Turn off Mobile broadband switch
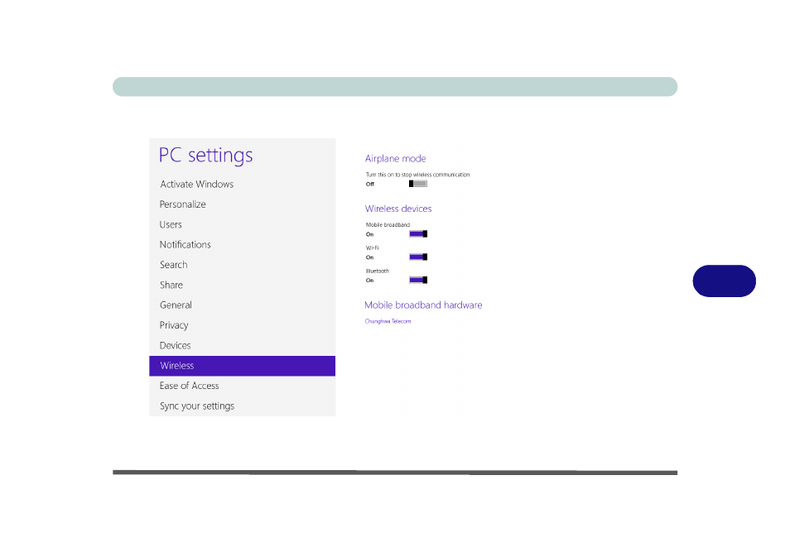This screenshot has height=557, width=790. pyautogui.click(x=417, y=233)
